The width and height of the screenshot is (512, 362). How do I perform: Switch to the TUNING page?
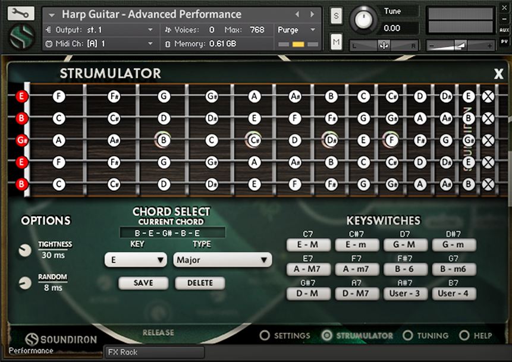point(426,335)
